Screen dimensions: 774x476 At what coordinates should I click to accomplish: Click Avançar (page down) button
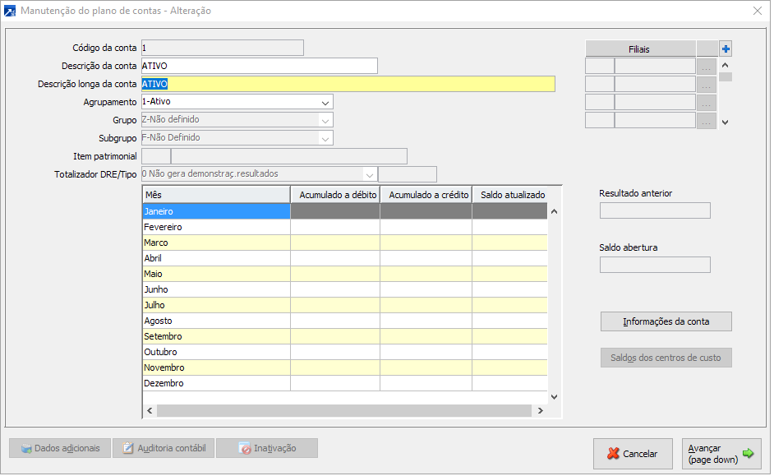tap(721, 454)
